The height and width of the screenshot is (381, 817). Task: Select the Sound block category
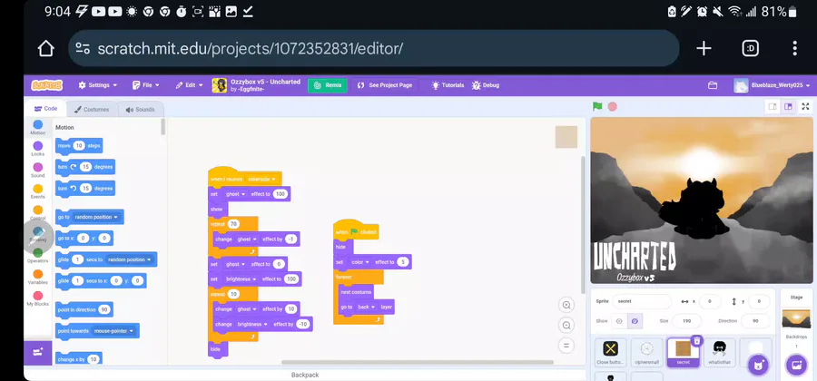[37, 171]
